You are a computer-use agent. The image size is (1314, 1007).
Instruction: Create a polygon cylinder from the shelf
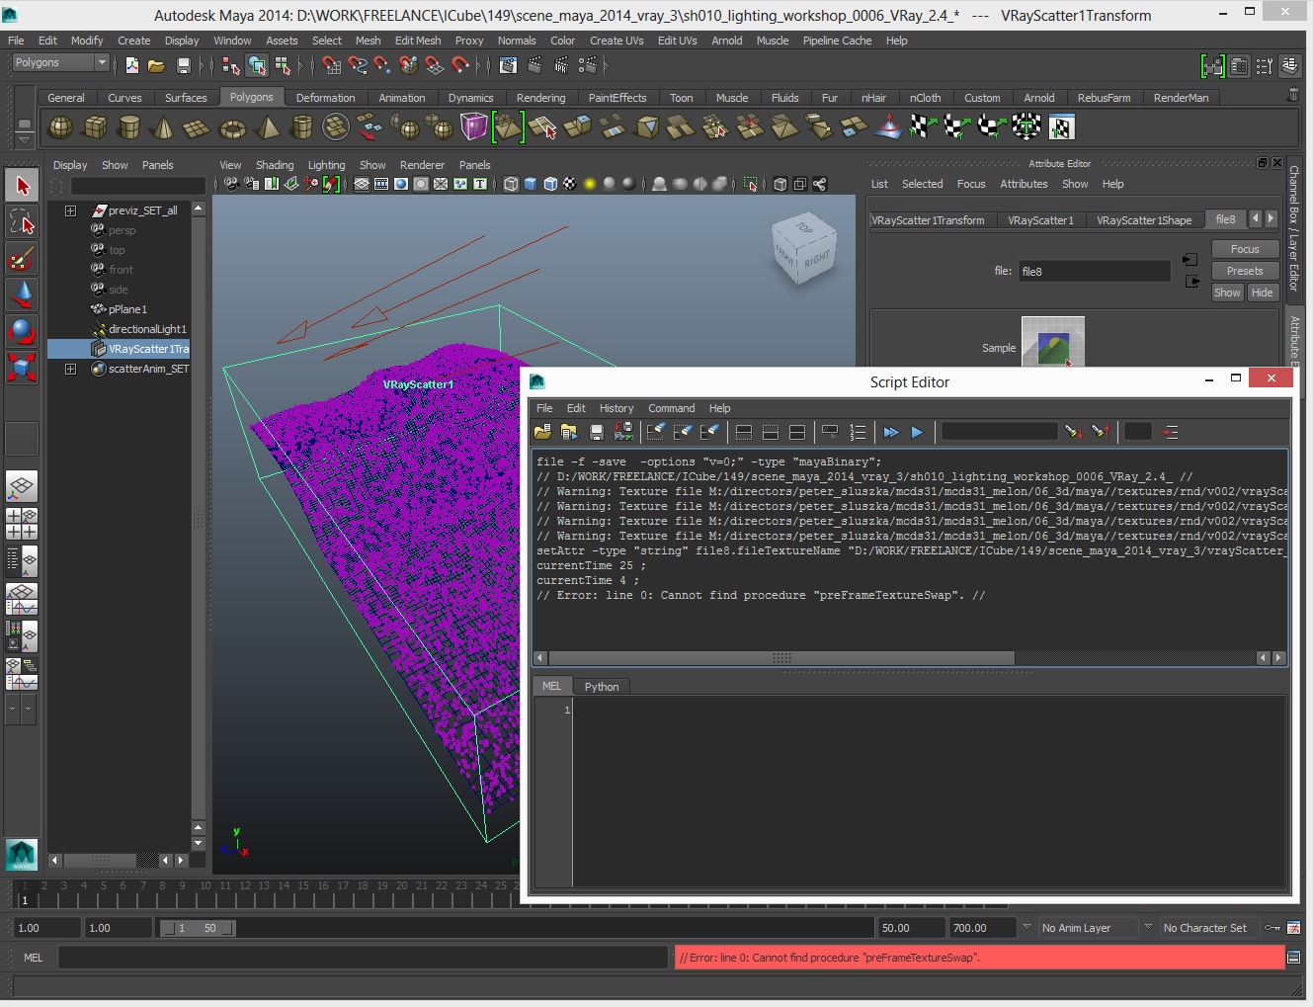pos(129,127)
